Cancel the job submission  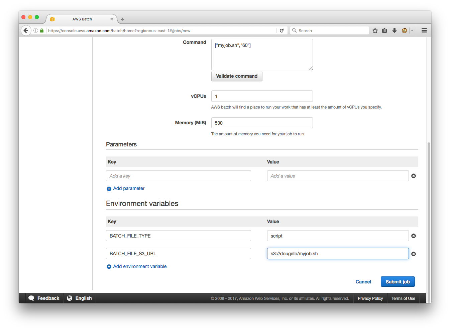tap(363, 282)
